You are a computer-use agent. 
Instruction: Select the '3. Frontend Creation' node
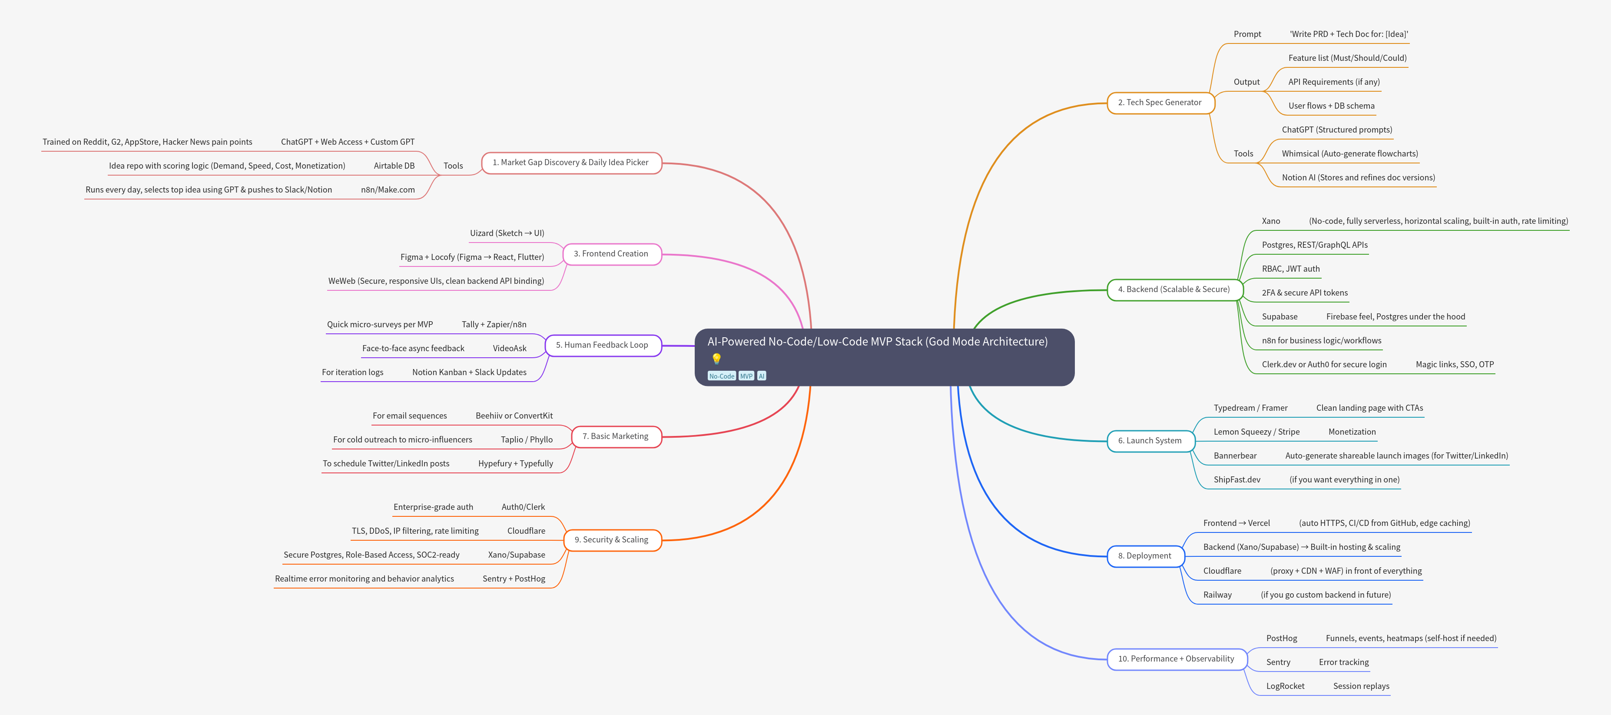click(612, 254)
